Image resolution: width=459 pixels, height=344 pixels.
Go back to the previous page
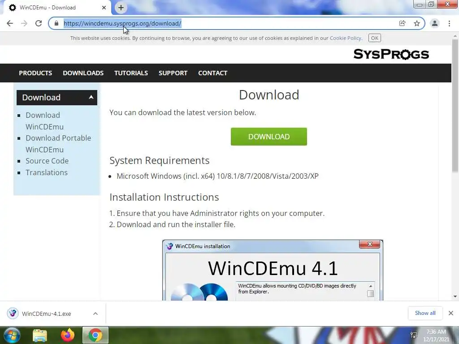pyautogui.click(x=10, y=23)
